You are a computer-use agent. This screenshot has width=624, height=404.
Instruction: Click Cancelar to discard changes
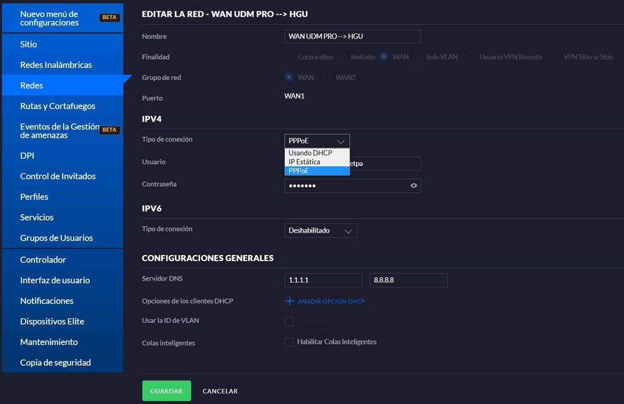[220, 391]
